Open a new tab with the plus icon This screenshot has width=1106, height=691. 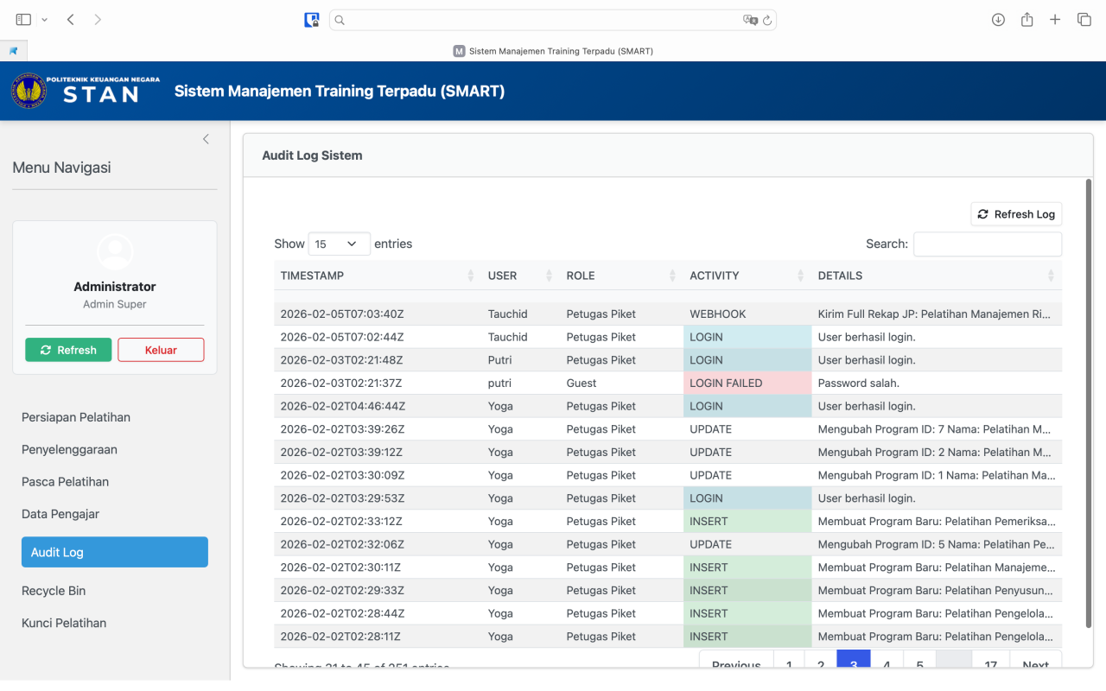[1055, 19]
